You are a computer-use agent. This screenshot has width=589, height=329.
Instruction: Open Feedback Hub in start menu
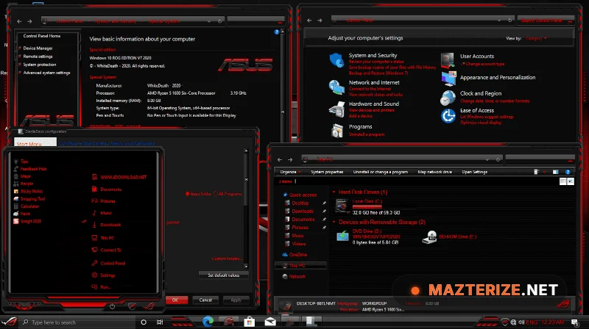(x=29, y=169)
